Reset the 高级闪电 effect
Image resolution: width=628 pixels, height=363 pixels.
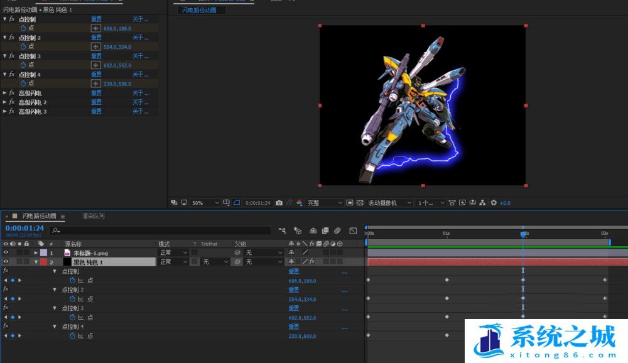96,92
